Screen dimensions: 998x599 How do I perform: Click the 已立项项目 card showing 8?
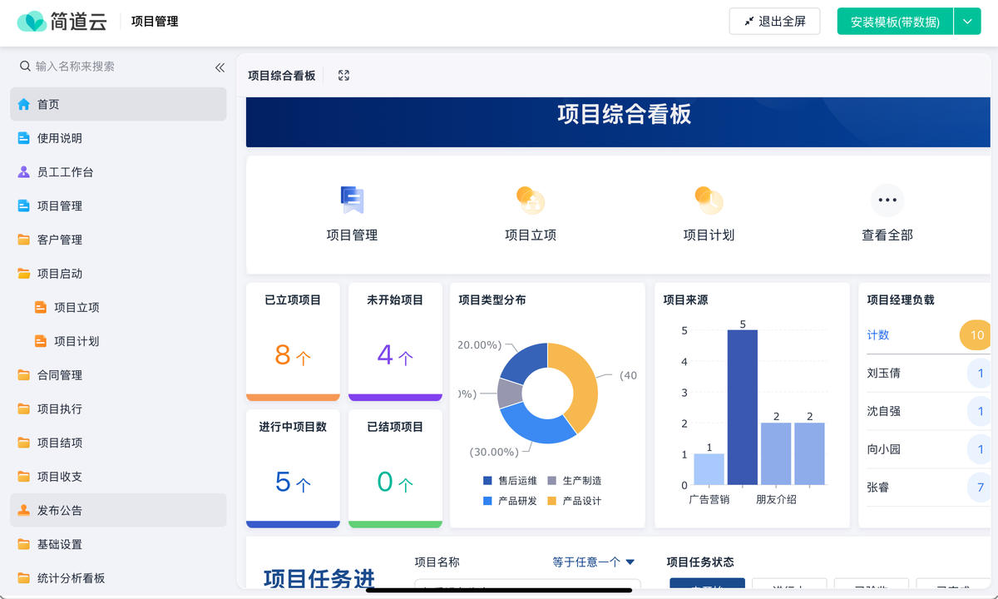[x=293, y=342]
